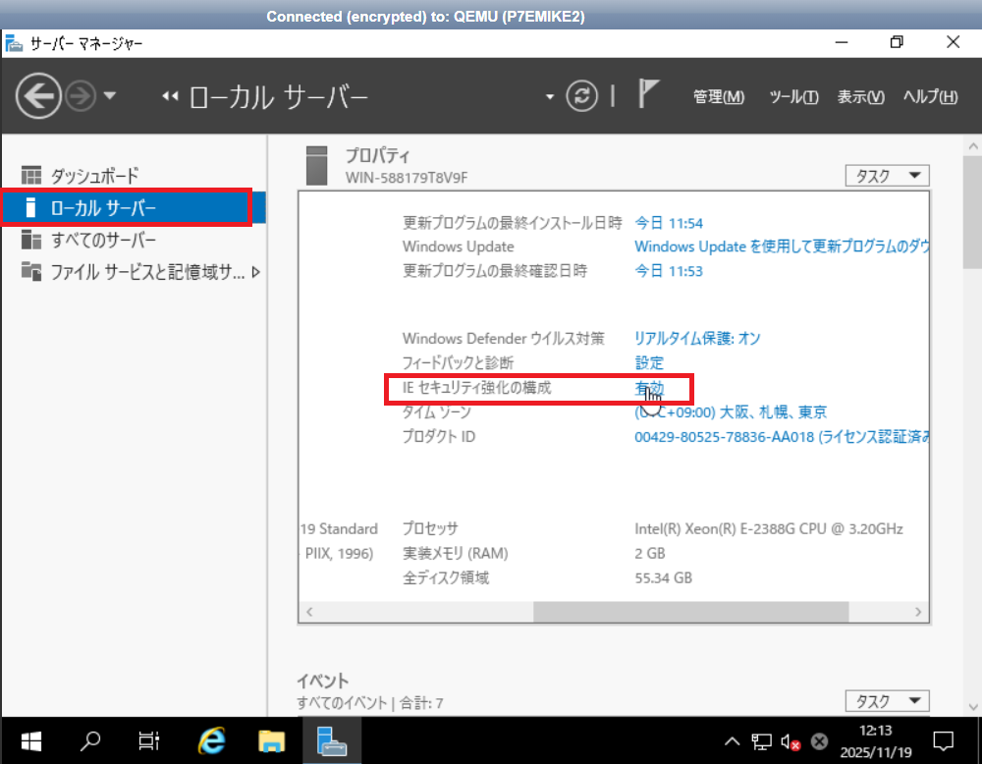Screen dimensions: 982x764
Task: Open the Action Center notification icon
Action: pos(943,740)
